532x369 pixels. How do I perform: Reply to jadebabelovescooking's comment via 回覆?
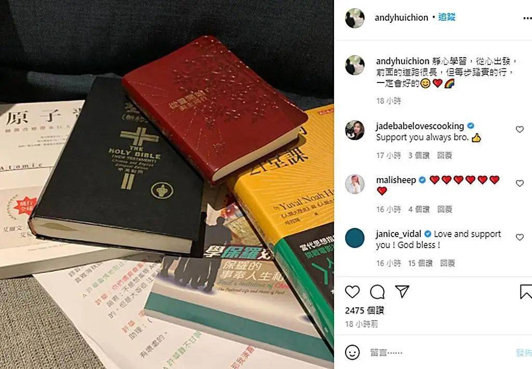pyautogui.click(x=445, y=155)
